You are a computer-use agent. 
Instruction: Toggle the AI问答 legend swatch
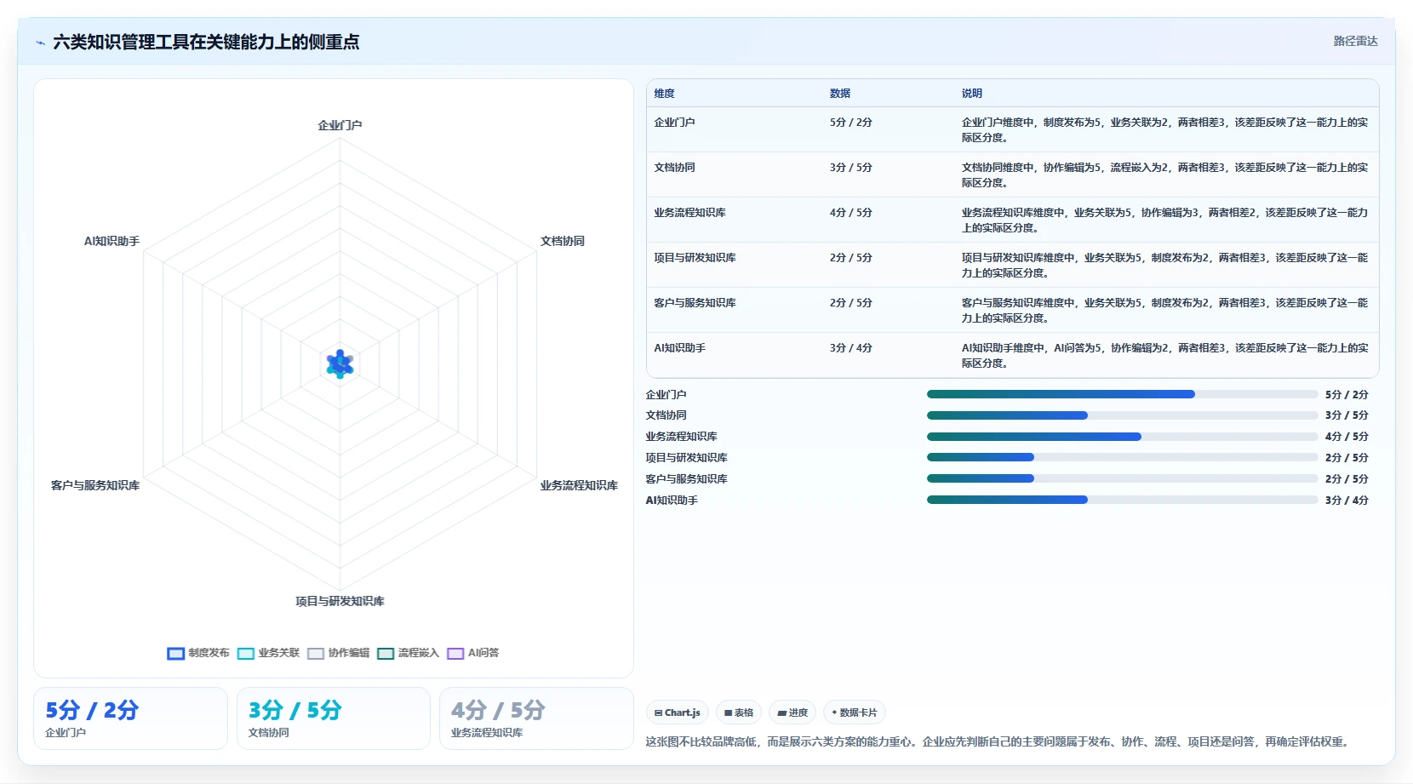[455, 654]
